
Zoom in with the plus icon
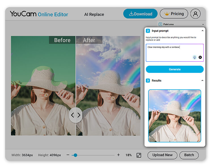coord(119,155)
